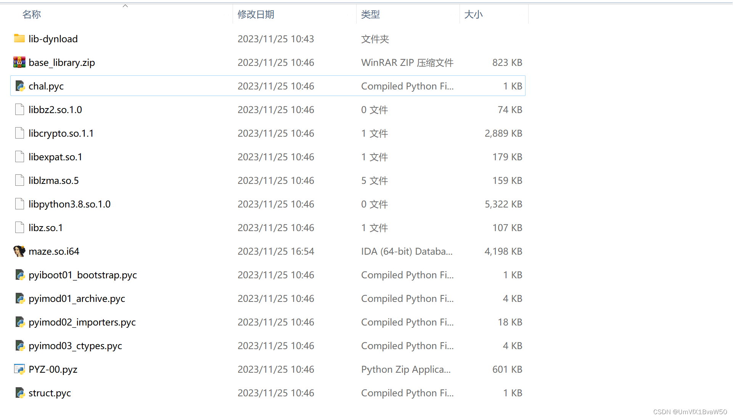Image resolution: width=733 pixels, height=418 pixels.
Task: Select the libz.so.1 file
Action: 45,227
